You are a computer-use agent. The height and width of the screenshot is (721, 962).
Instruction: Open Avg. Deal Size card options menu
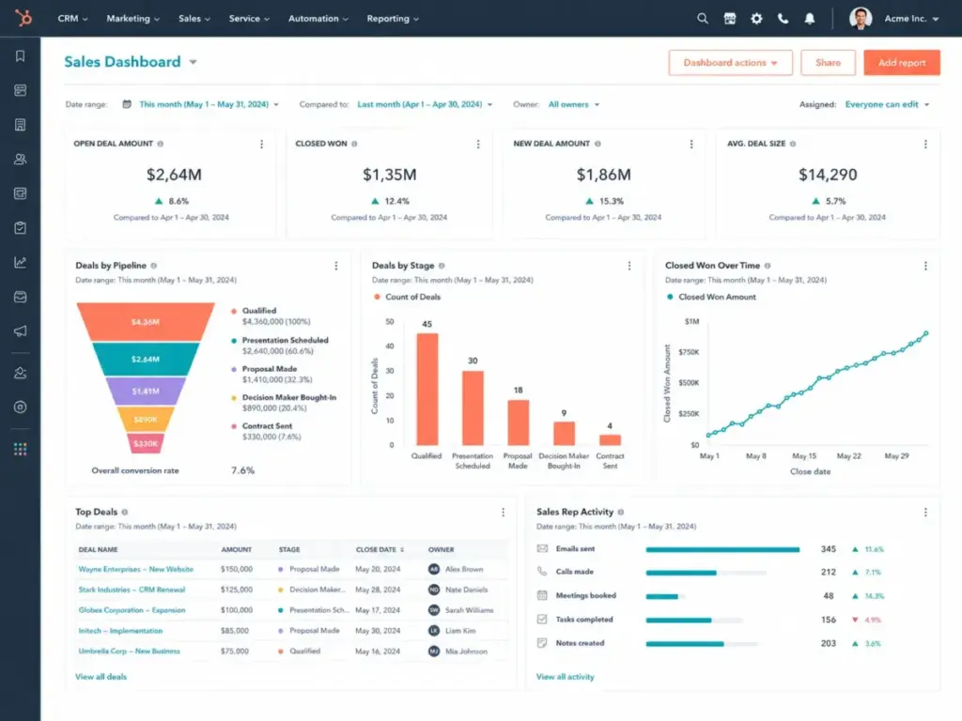[x=925, y=144]
